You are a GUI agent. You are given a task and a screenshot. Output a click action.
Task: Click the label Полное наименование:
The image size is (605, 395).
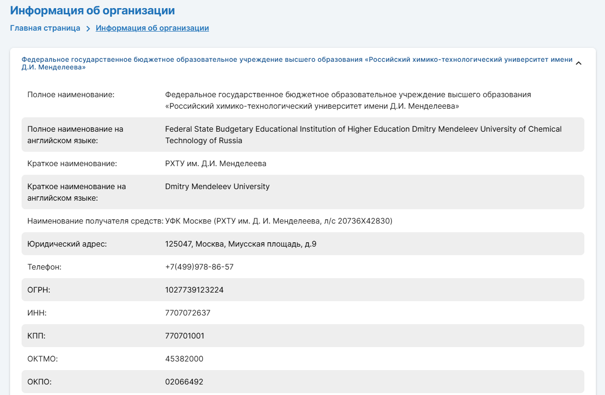(71, 95)
